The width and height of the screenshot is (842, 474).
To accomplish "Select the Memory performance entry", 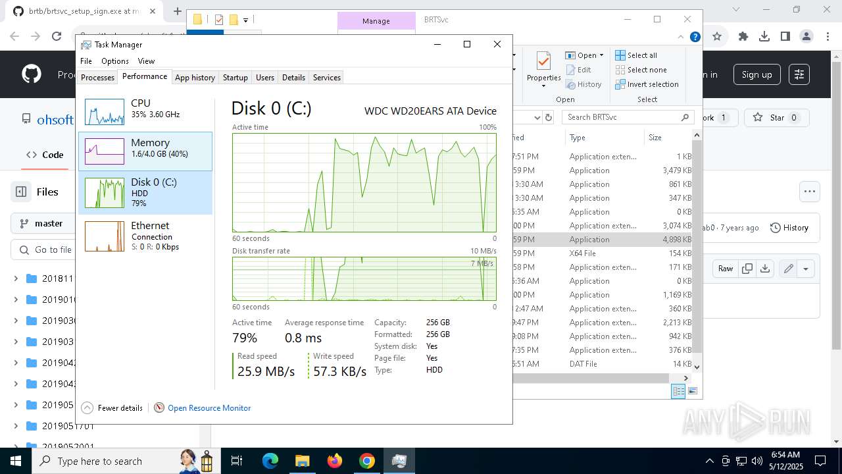I will (x=145, y=151).
